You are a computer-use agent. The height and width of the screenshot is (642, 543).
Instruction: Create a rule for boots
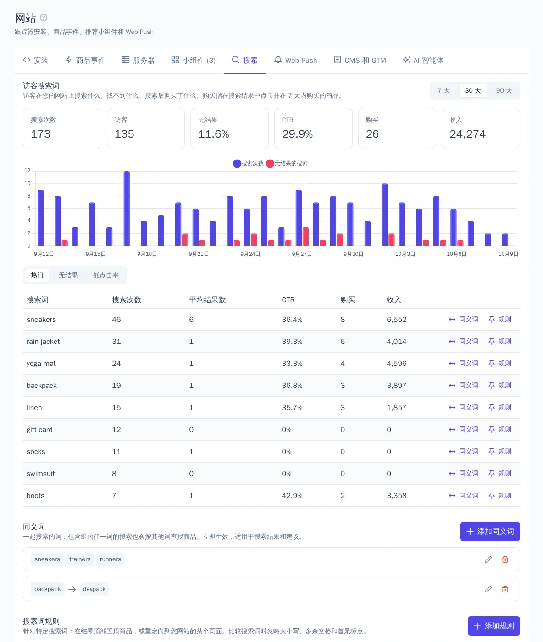click(x=500, y=496)
